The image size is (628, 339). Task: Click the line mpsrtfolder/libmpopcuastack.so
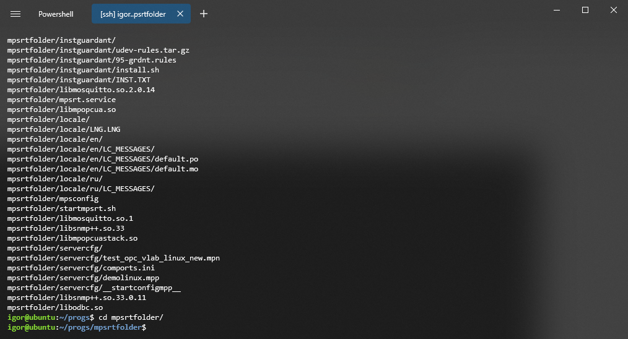pyautogui.click(x=72, y=238)
